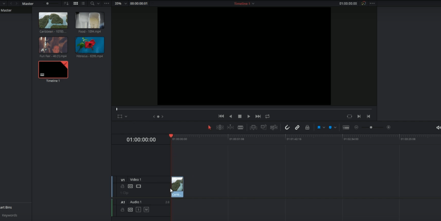Open the search filter dropdown arrow

point(98,3)
